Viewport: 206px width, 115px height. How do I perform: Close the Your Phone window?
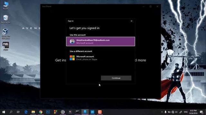pyautogui.click(x=157, y=6)
